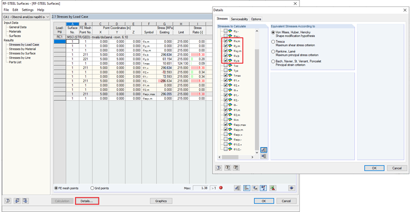Uncheck the σx,m stress checkbox
The width and height of the screenshot is (411, 212).
pos(226,41)
